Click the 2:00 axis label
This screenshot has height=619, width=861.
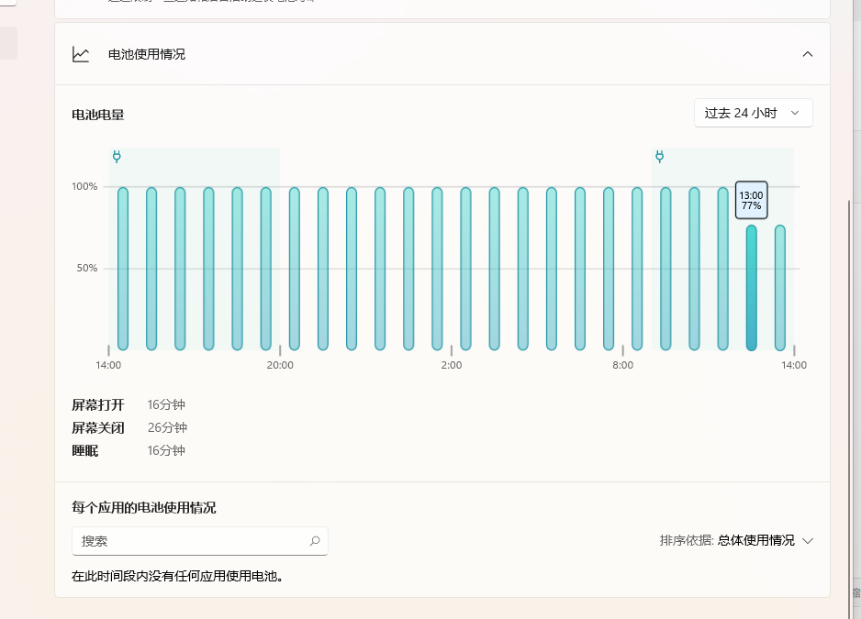[x=452, y=365]
